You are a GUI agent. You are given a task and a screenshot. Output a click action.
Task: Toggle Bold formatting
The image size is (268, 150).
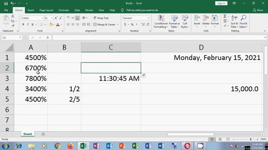[23, 25]
